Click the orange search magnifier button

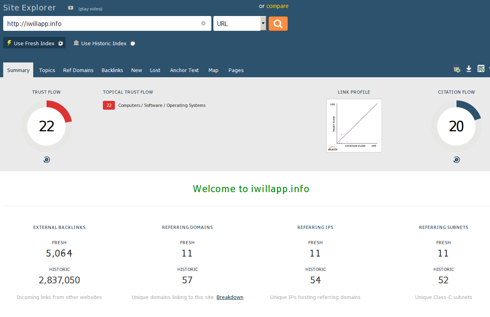click(x=278, y=24)
